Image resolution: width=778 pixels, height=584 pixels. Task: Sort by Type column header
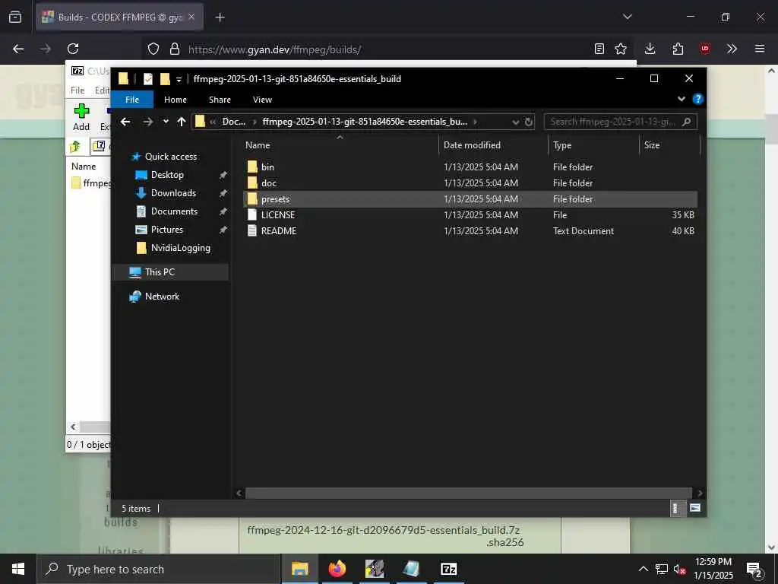(562, 145)
